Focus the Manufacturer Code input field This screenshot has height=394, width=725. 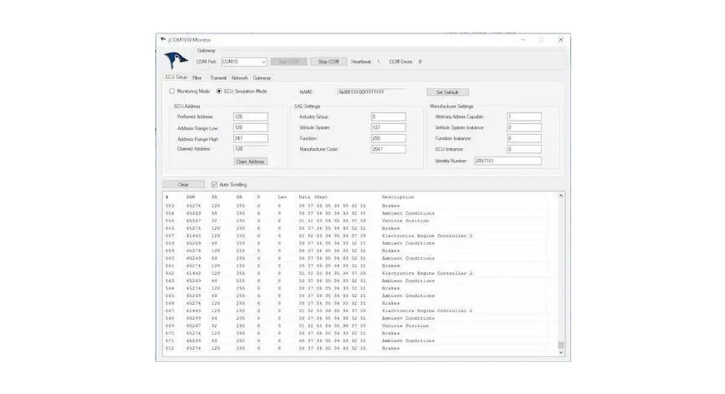coord(388,149)
